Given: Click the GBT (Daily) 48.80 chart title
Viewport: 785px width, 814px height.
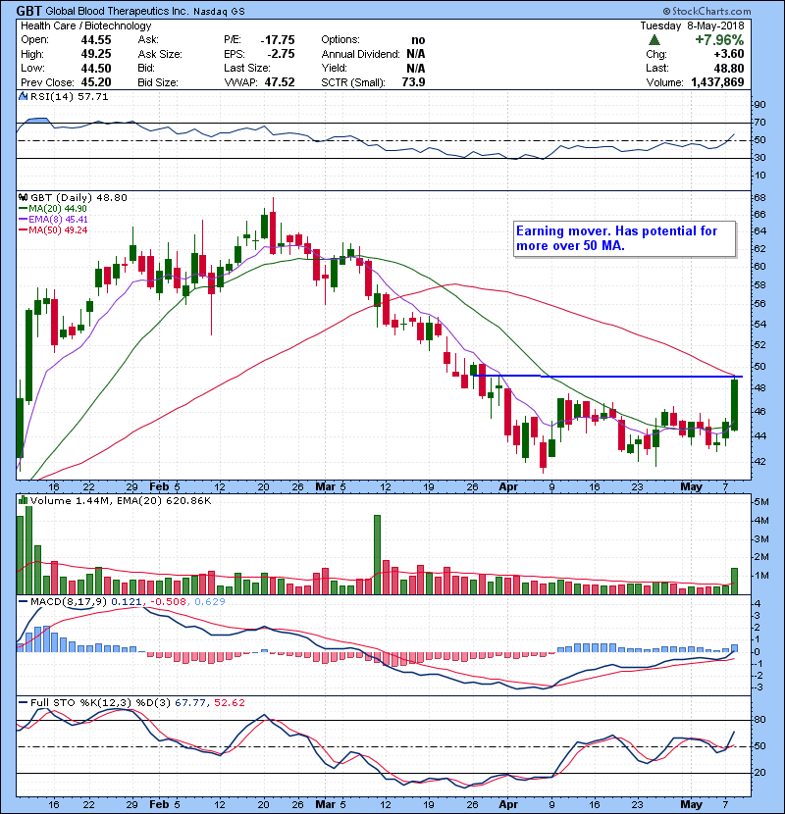Looking at the screenshot, I should (x=78, y=198).
